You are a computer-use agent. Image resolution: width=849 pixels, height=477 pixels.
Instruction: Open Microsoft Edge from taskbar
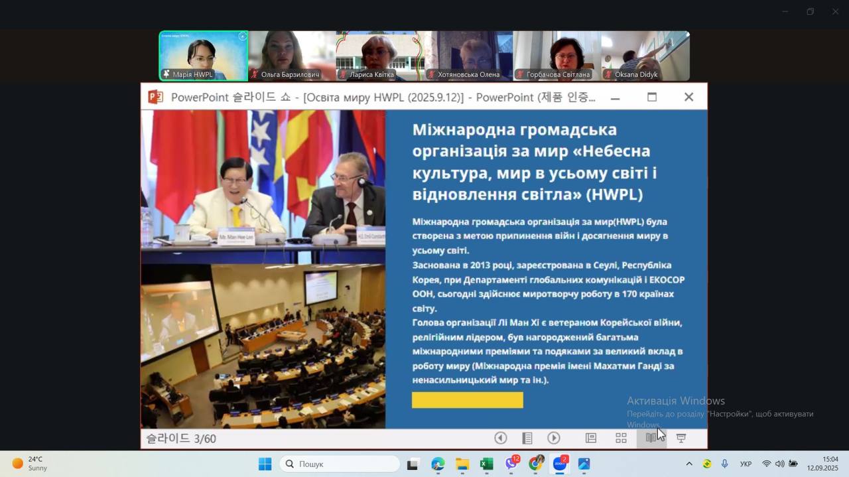coord(438,464)
